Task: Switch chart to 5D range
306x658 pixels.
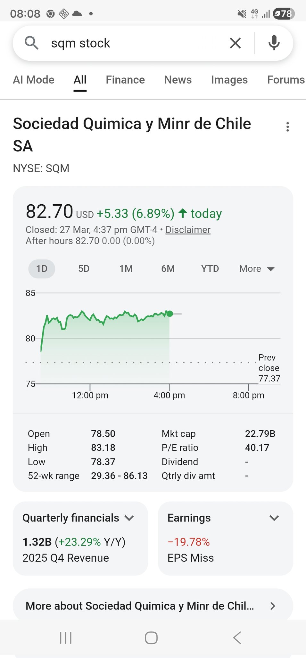Action: pyautogui.click(x=84, y=269)
